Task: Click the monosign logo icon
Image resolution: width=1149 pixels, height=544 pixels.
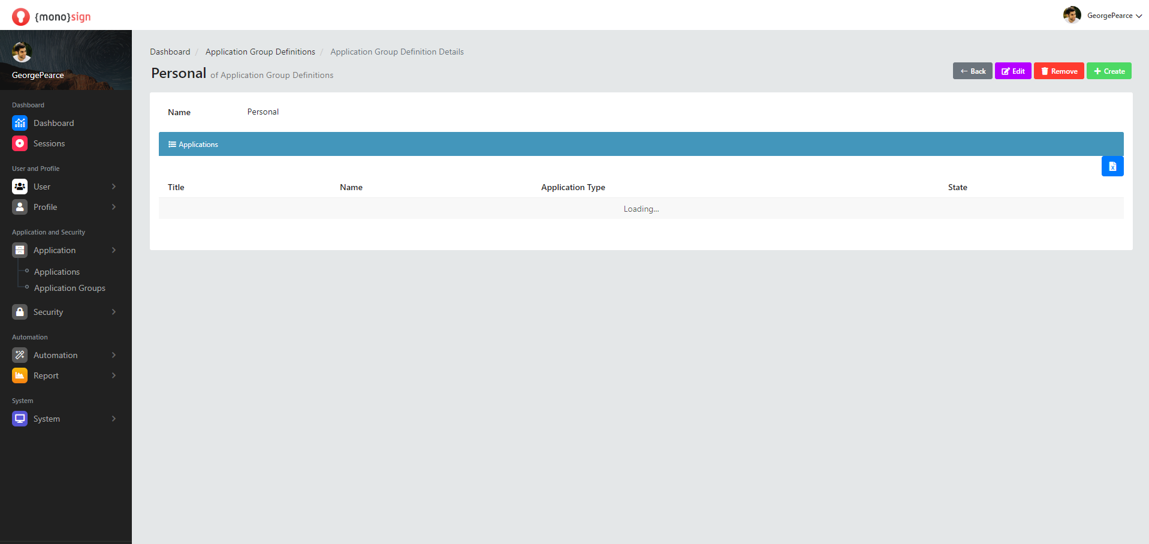Action: click(20, 17)
